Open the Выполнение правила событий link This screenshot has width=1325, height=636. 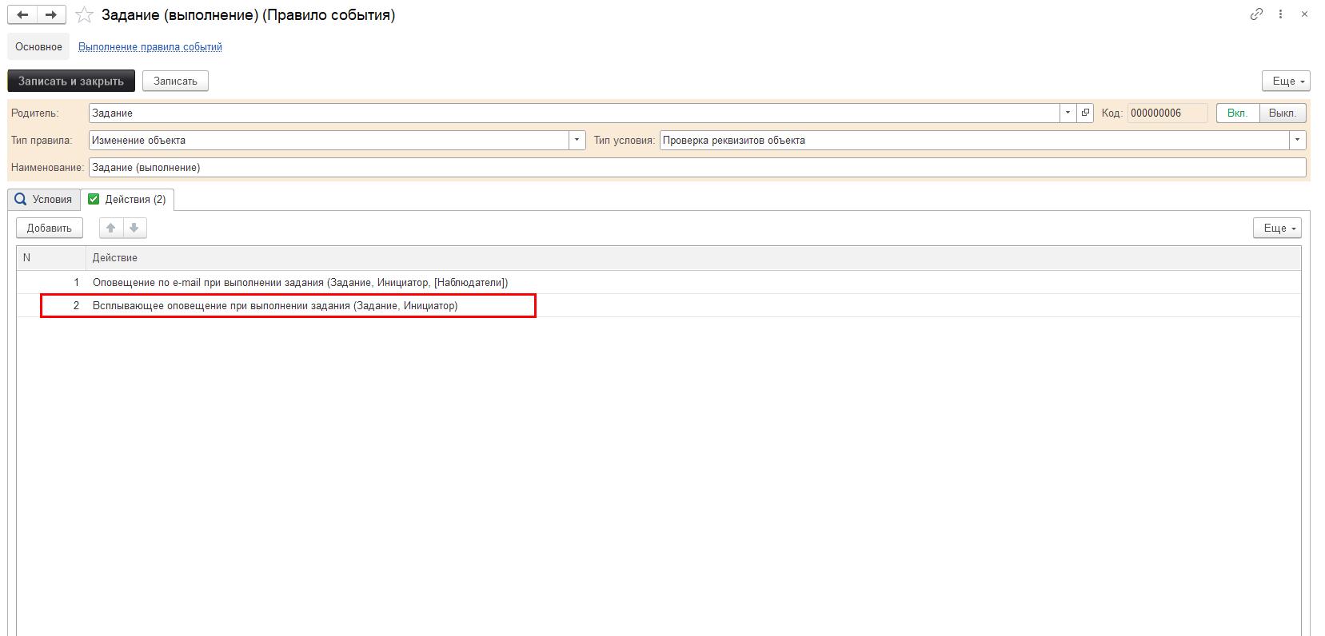click(x=150, y=47)
